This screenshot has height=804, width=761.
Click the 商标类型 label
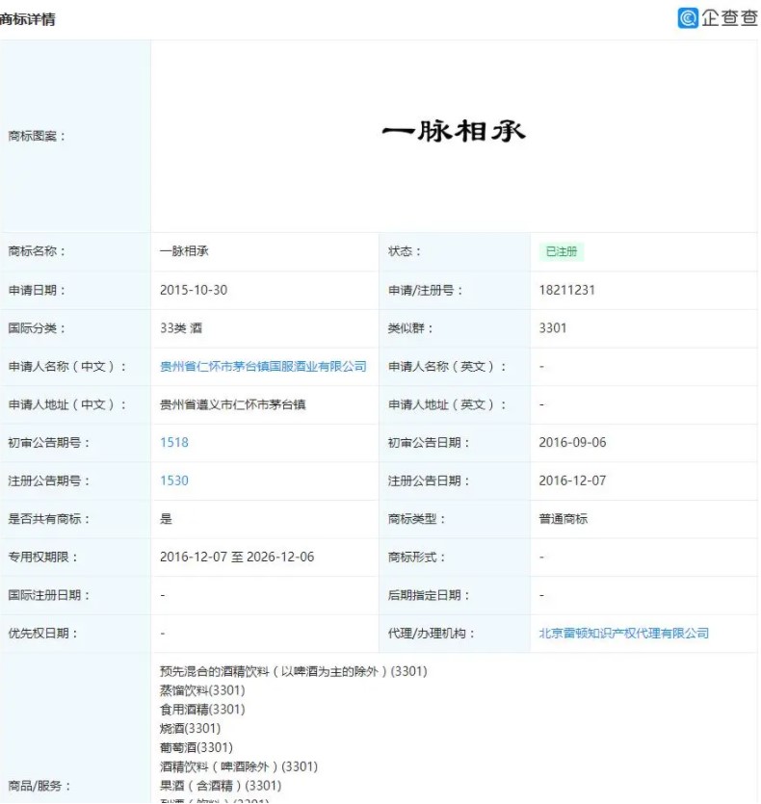(x=416, y=519)
